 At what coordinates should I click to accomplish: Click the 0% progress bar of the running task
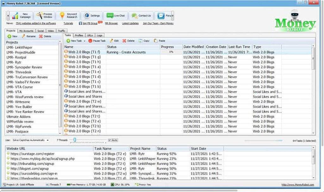[x=171, y=52]
